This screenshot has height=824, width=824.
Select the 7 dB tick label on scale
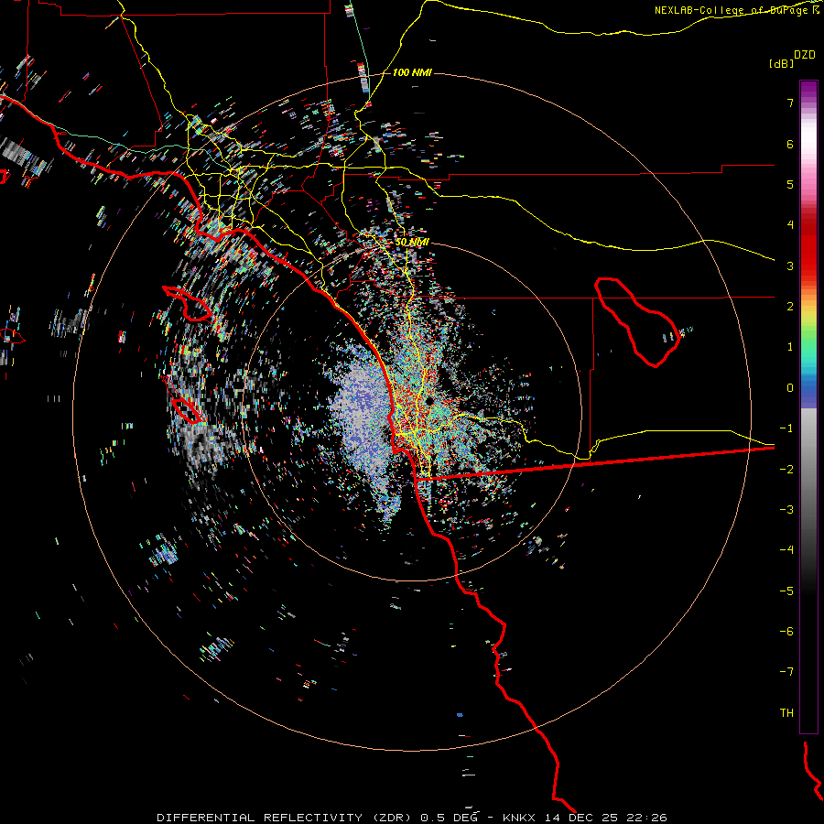point(790,103)
